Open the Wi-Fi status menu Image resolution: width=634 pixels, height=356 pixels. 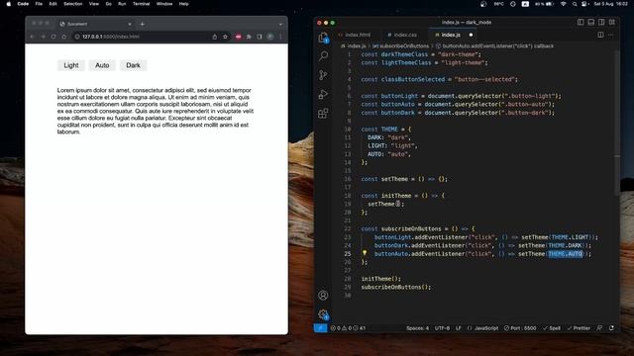[564, 4]
